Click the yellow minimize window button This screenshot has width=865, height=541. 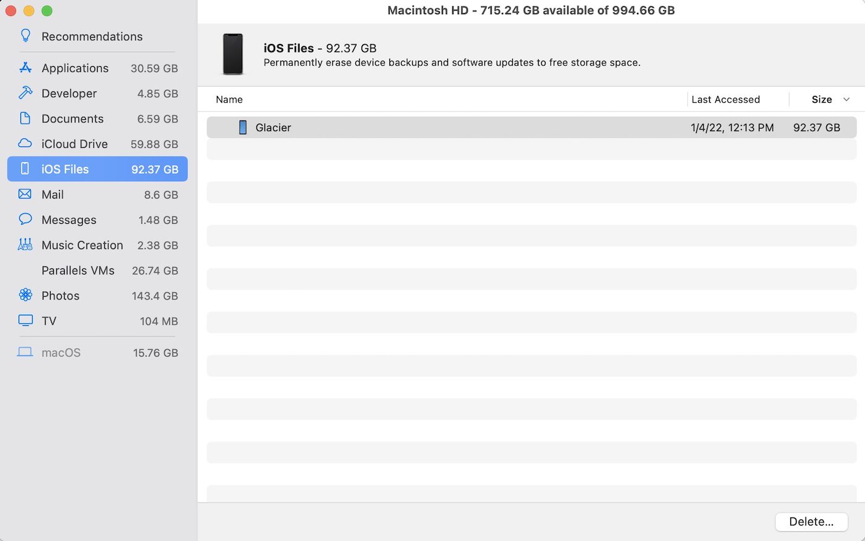(x=29, y=11)
